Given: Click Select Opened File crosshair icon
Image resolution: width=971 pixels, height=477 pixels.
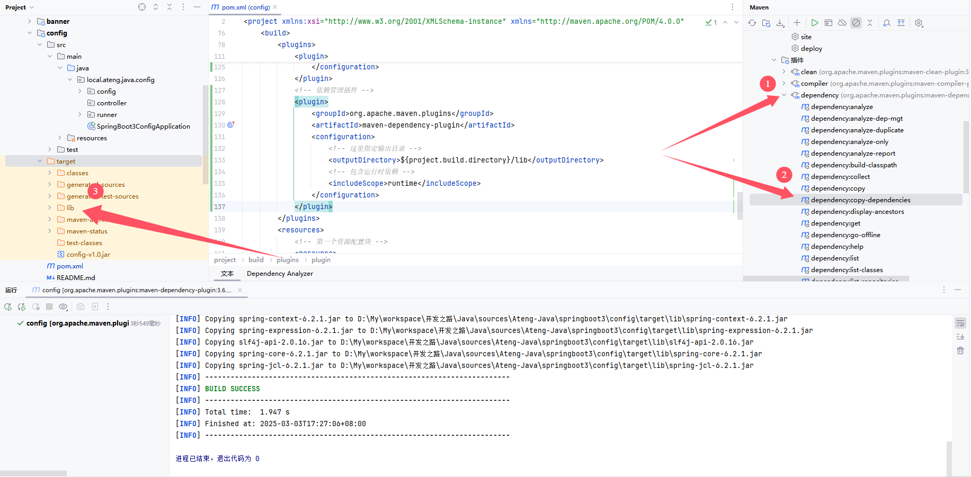Looking at the screenshot, I should [x=142, y=7].
